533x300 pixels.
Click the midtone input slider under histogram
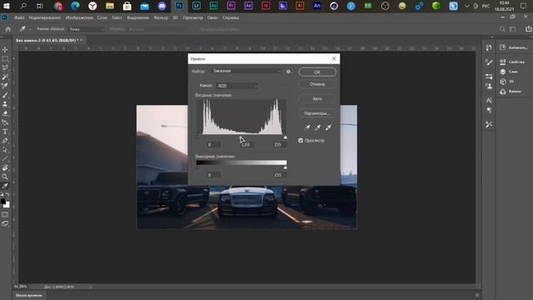241,137
